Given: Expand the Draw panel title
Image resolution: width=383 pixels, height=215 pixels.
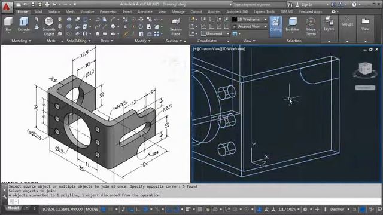Looking at the screenshot, I should (107, 41).
